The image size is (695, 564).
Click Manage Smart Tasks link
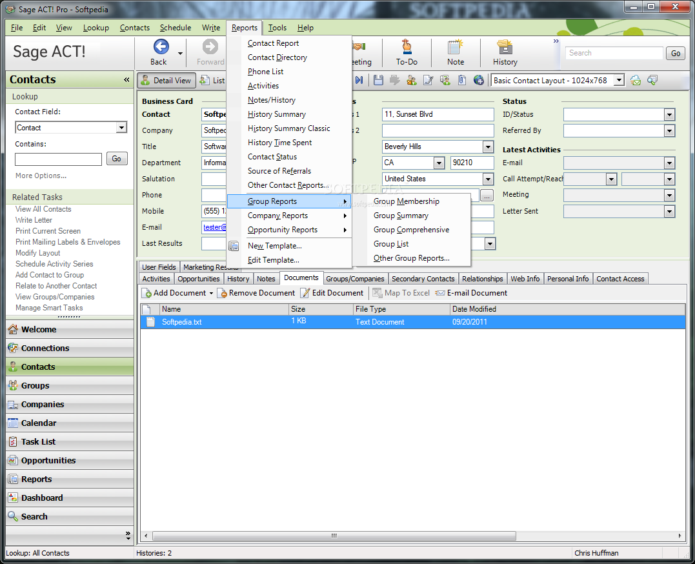[x=49, y=308]
